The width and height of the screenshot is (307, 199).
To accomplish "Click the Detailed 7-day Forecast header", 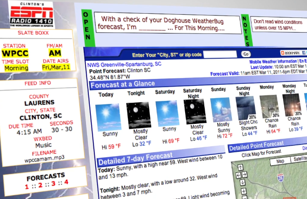I will tap(135, 159).
